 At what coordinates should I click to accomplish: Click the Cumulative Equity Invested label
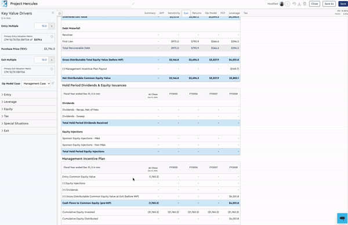tap(78, 212)
